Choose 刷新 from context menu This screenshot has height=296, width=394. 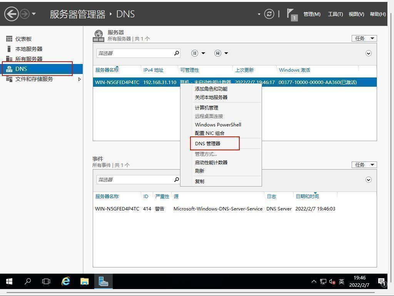(200, 171)
